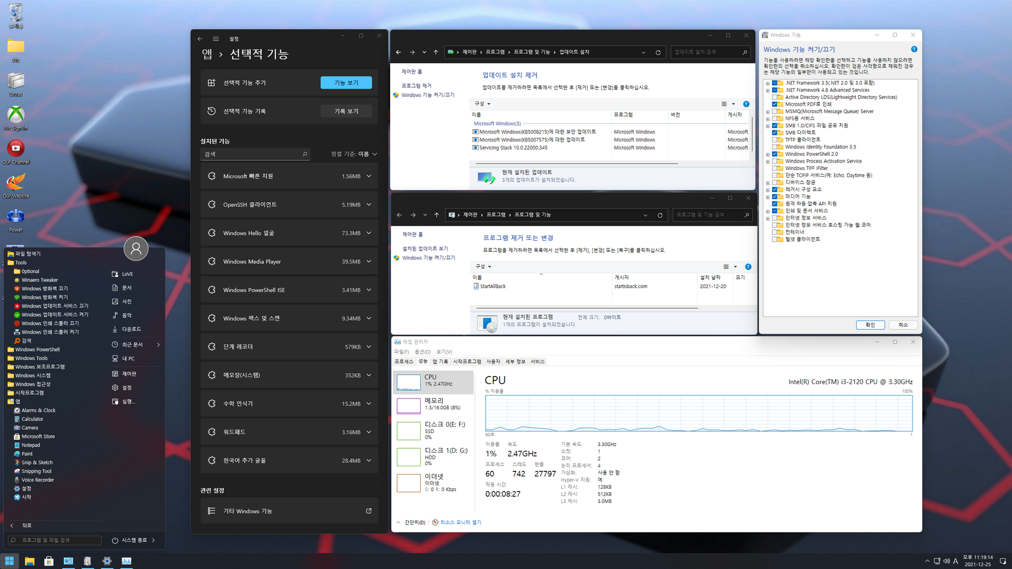The width and height of the screenshot is (1012, 569).
Task: Click horizontal scrollbar in update list
Action: 576,164
